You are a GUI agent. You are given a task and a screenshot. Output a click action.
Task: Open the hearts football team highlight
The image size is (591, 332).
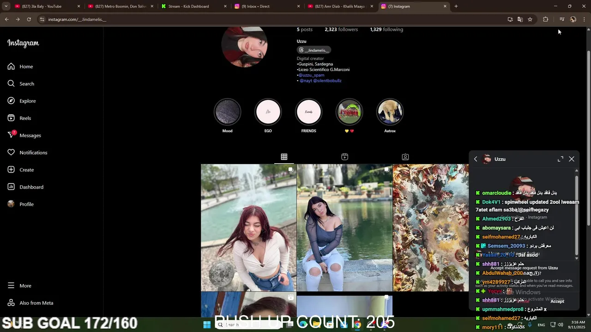tap(349, 112)
